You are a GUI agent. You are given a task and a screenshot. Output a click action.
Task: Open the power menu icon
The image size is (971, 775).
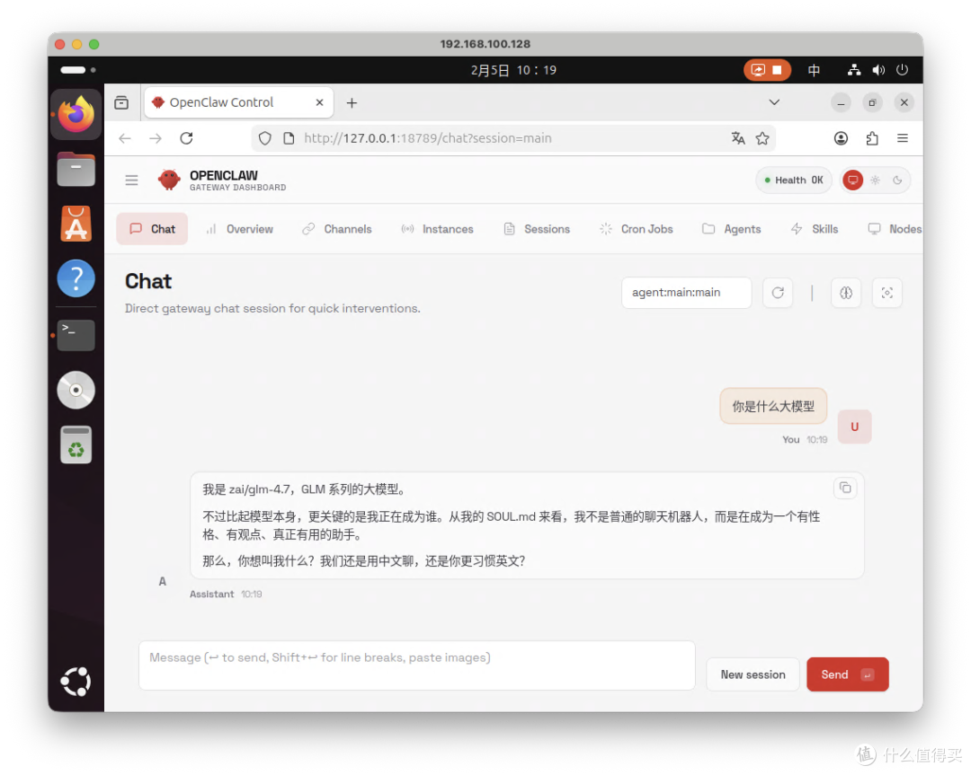click(903, 70)
